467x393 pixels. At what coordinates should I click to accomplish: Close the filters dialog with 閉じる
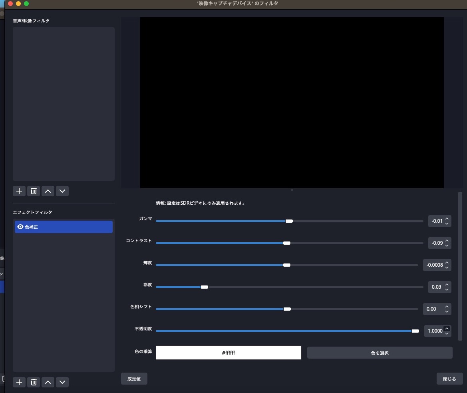point(449,379)
